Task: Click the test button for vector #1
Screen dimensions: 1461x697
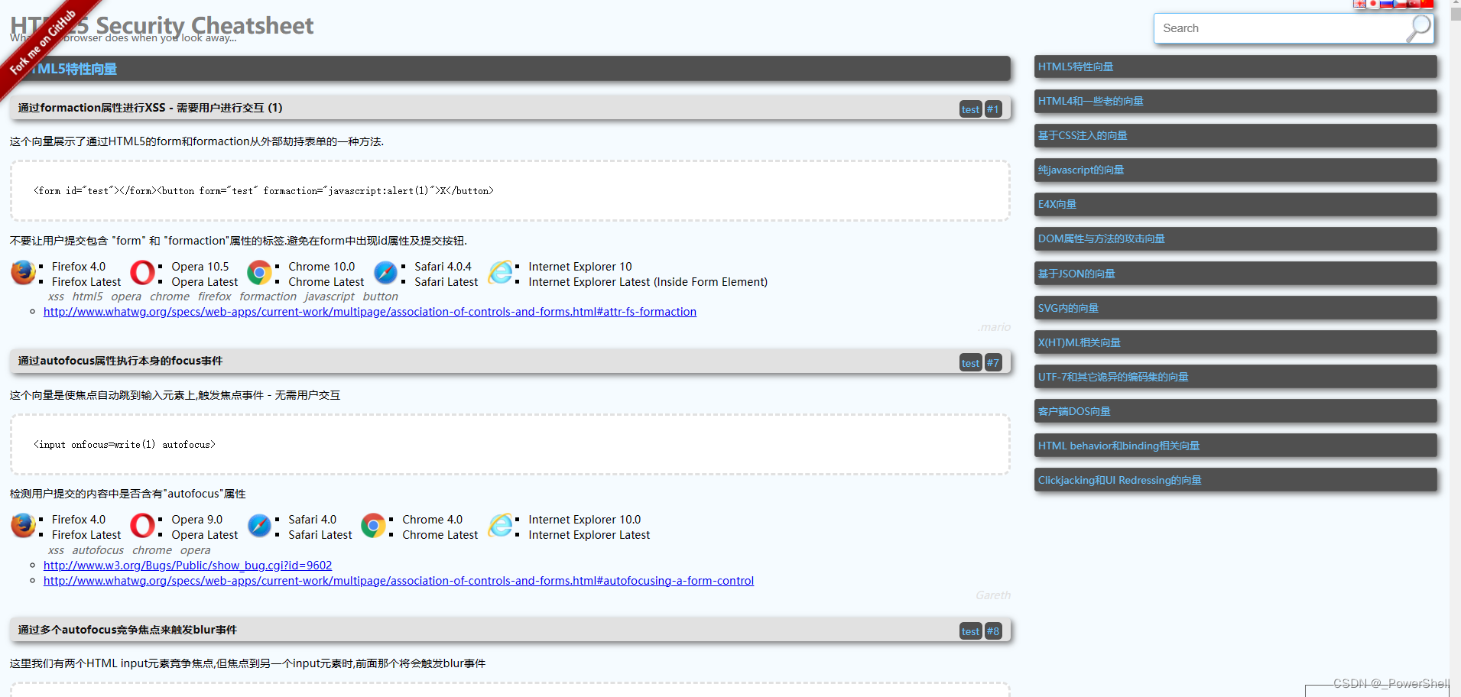Action: click(x=970, y=109)
